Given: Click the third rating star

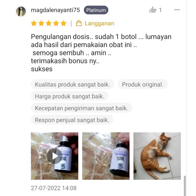Looking at the screenshot, I should tap(49, 23).
